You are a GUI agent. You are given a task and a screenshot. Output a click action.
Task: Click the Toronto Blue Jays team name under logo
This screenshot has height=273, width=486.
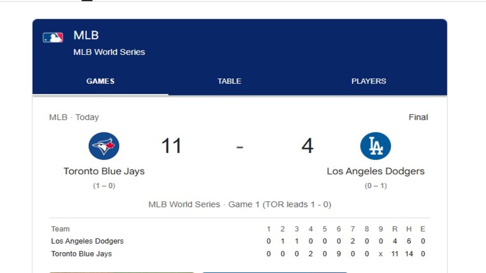pos(104,171)
